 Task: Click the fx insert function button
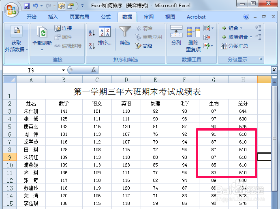point(94,70)
